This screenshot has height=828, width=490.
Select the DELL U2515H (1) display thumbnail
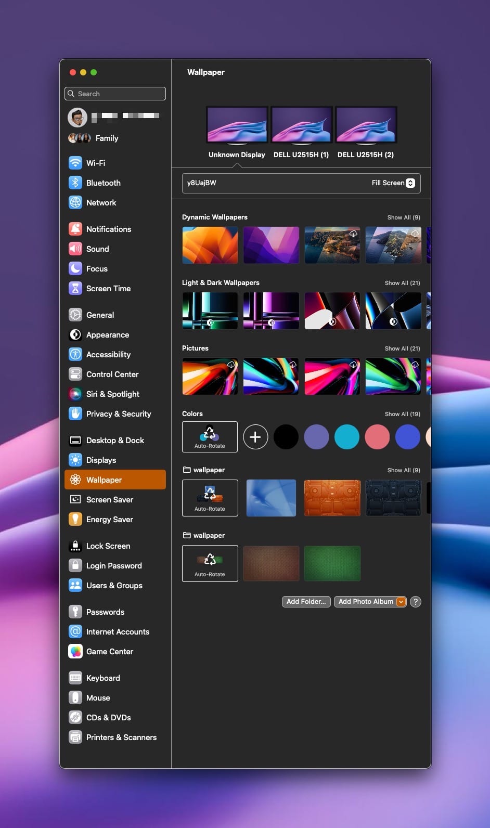301,125
